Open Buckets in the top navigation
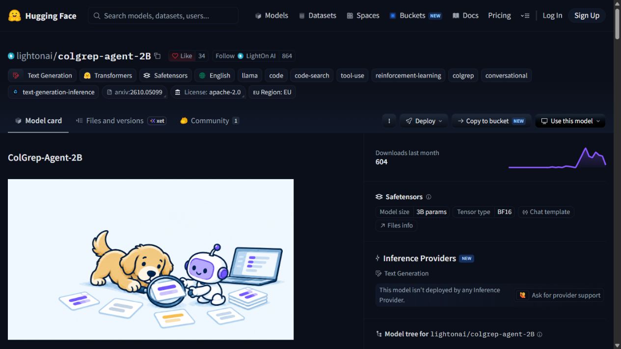Viewport: 621px width, 349px height. coord(415,16)
